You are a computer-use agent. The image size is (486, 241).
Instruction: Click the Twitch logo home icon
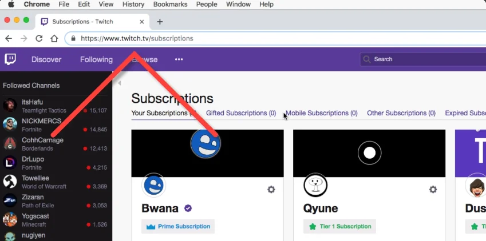point(10,59)
